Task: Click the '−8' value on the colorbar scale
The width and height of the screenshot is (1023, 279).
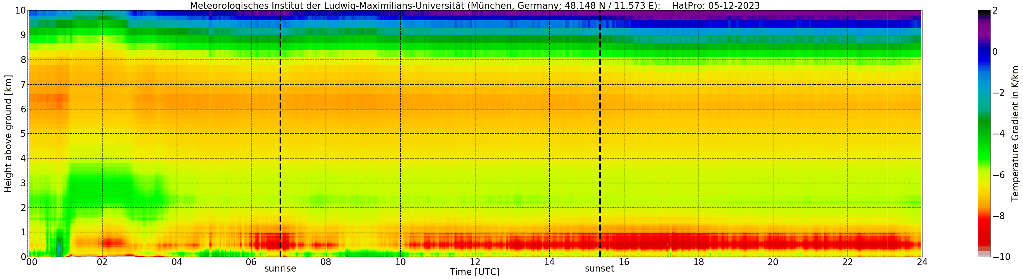Action: point(998,216)
